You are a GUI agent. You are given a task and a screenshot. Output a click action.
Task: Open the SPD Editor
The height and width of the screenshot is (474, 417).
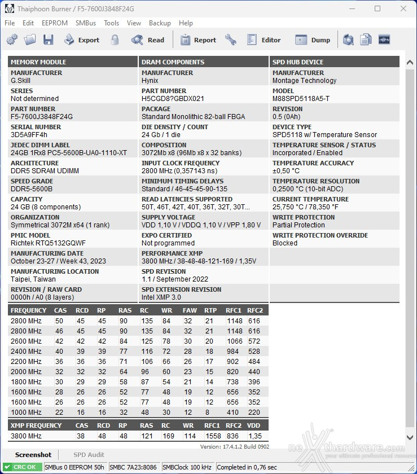(264, 39)
